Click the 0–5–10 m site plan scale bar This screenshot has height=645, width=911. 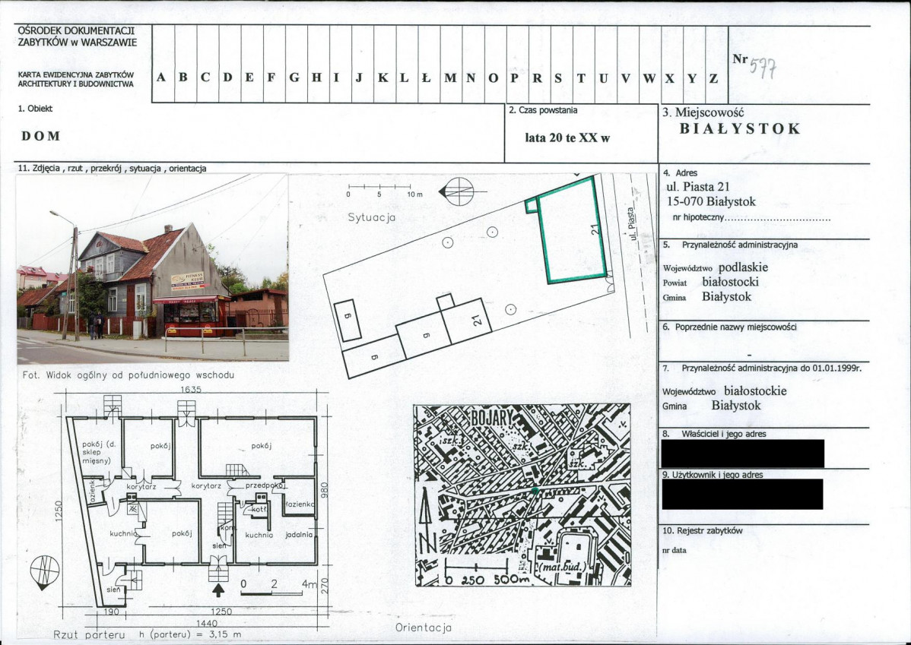(x=379, y=187)
